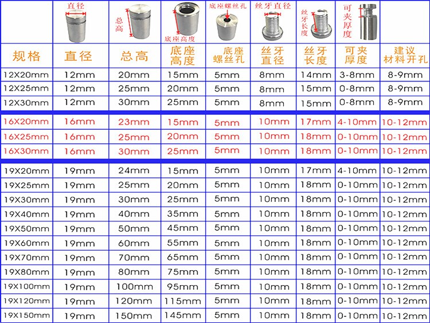430x323 pixels.
Task: Select the 19X100mm spec cell
Action: pyautogui.click(x=27, y=286)
